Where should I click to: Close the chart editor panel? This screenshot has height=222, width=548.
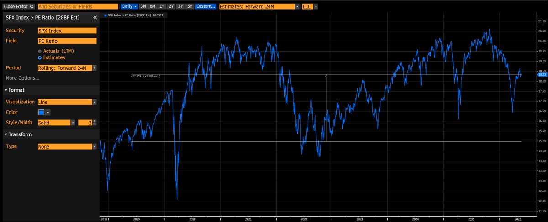point(18,7)
